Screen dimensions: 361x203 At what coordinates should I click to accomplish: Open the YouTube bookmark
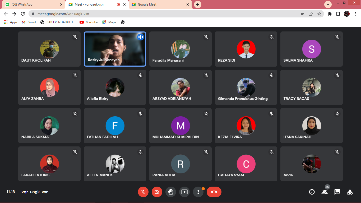pyautogui.click(x=89, y=22)
